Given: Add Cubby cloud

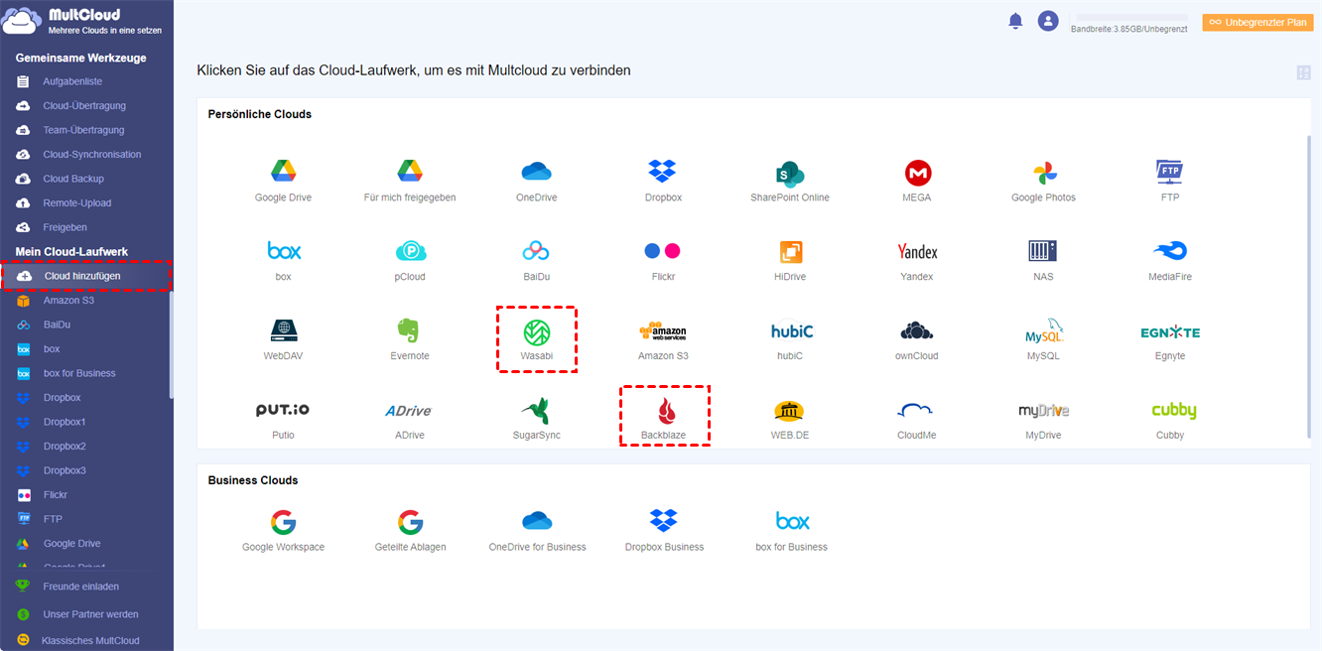Looking at the screenshot, I should pyautogui.click(x=1173, y=410).
